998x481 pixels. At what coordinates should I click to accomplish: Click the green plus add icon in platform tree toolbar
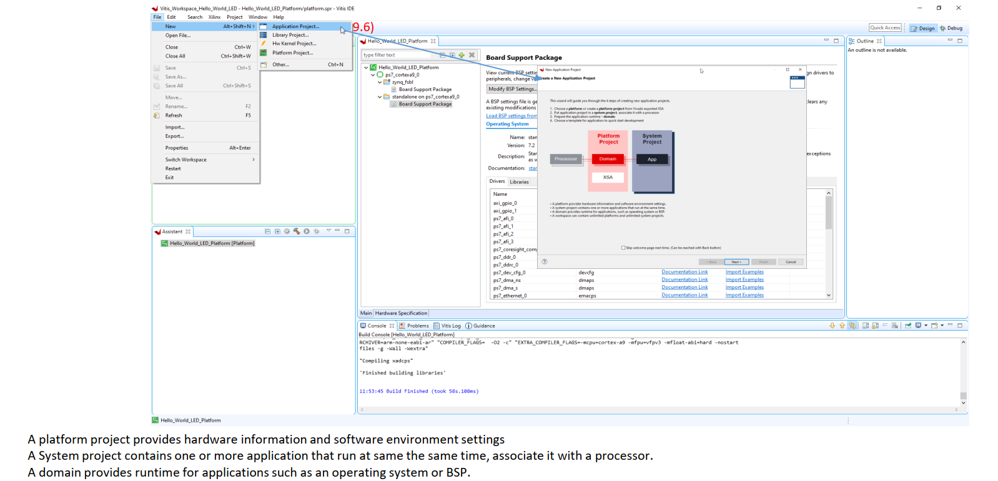pos(462,55)
